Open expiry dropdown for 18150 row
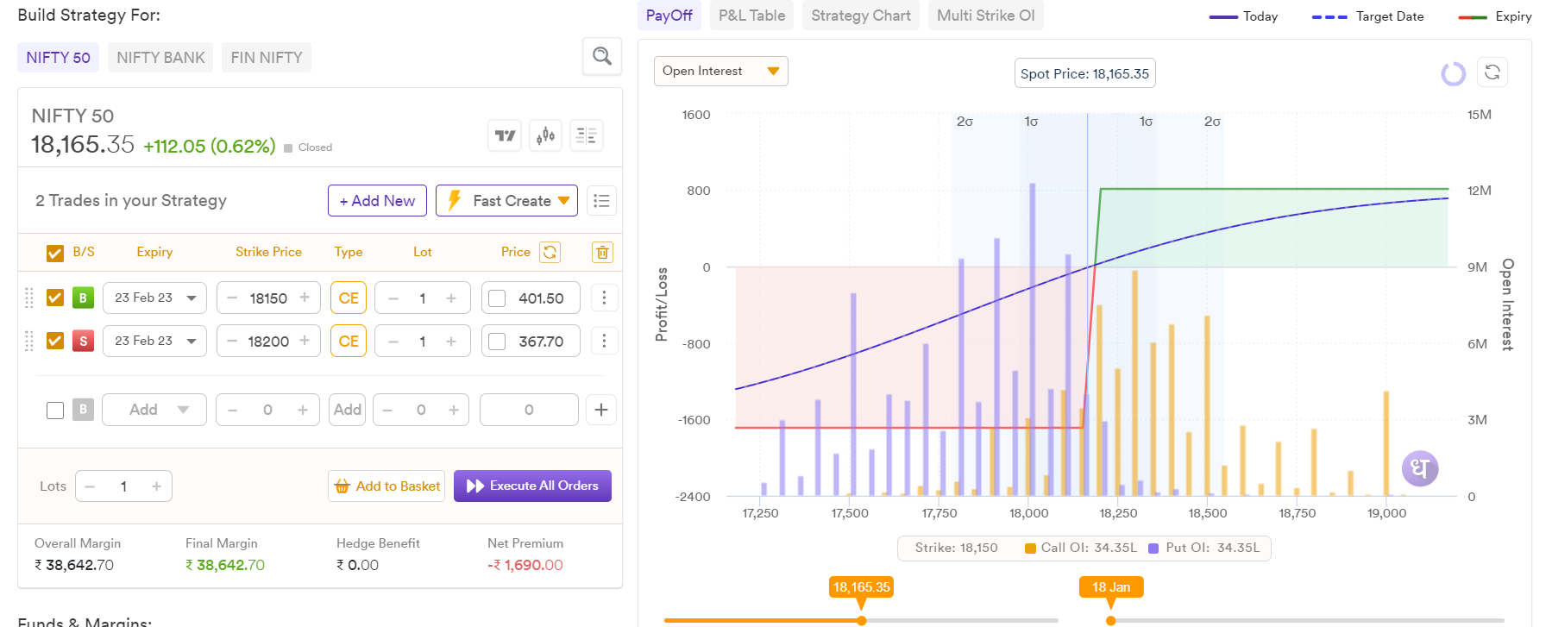 click(x=154, y=298)
